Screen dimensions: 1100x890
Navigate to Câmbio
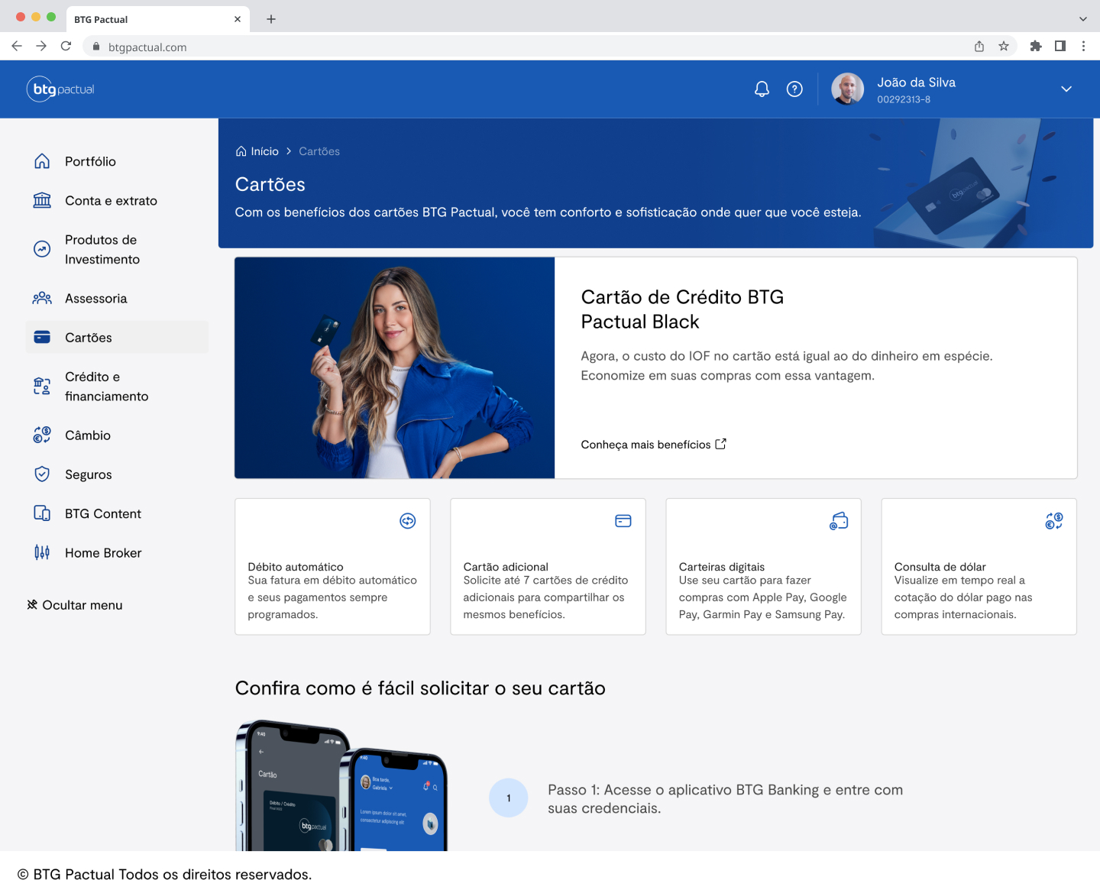coord(117,435)
